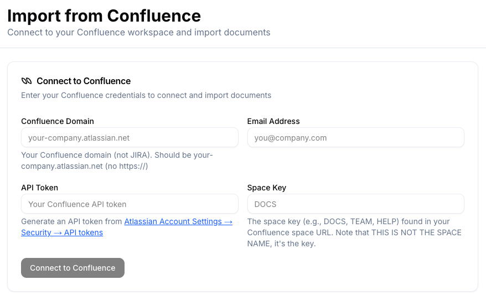This screenshot has height=295, width=486.
Task: Click the 'API Token' label
Action: click(39, 188)
